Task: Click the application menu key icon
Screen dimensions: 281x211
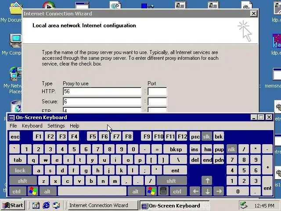Action: tap(163, 191)
